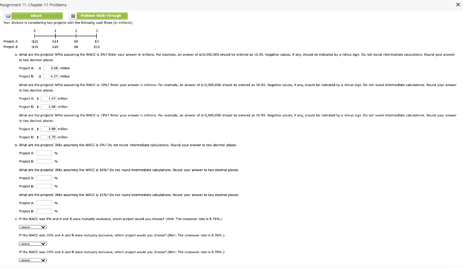Click Project B NPV field at 5% WACC
Image resolution: width=463 pixels, height=268 pixels.
(51, 77)
